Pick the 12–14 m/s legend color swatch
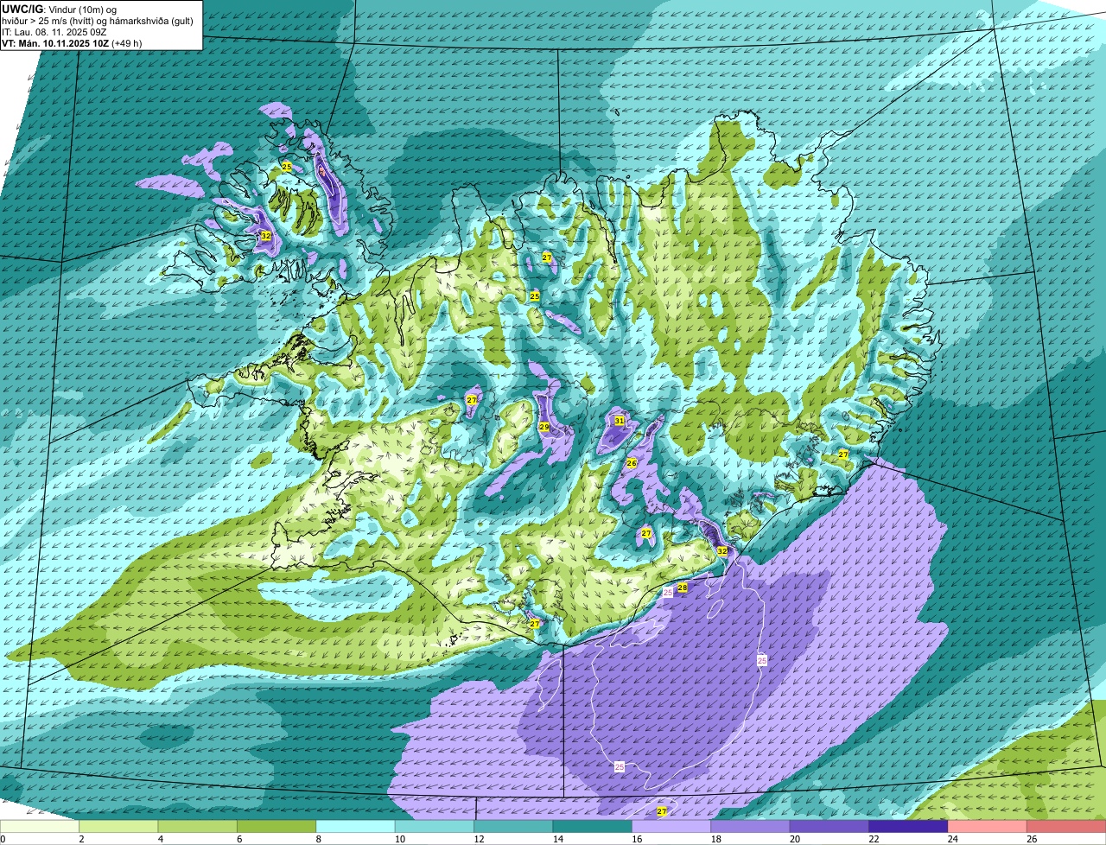The height and width of the screenshot is (845, 1106). [513, 827]
